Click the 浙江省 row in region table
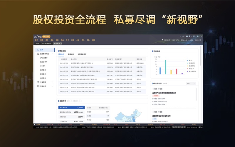 click(x=98, y=112)
